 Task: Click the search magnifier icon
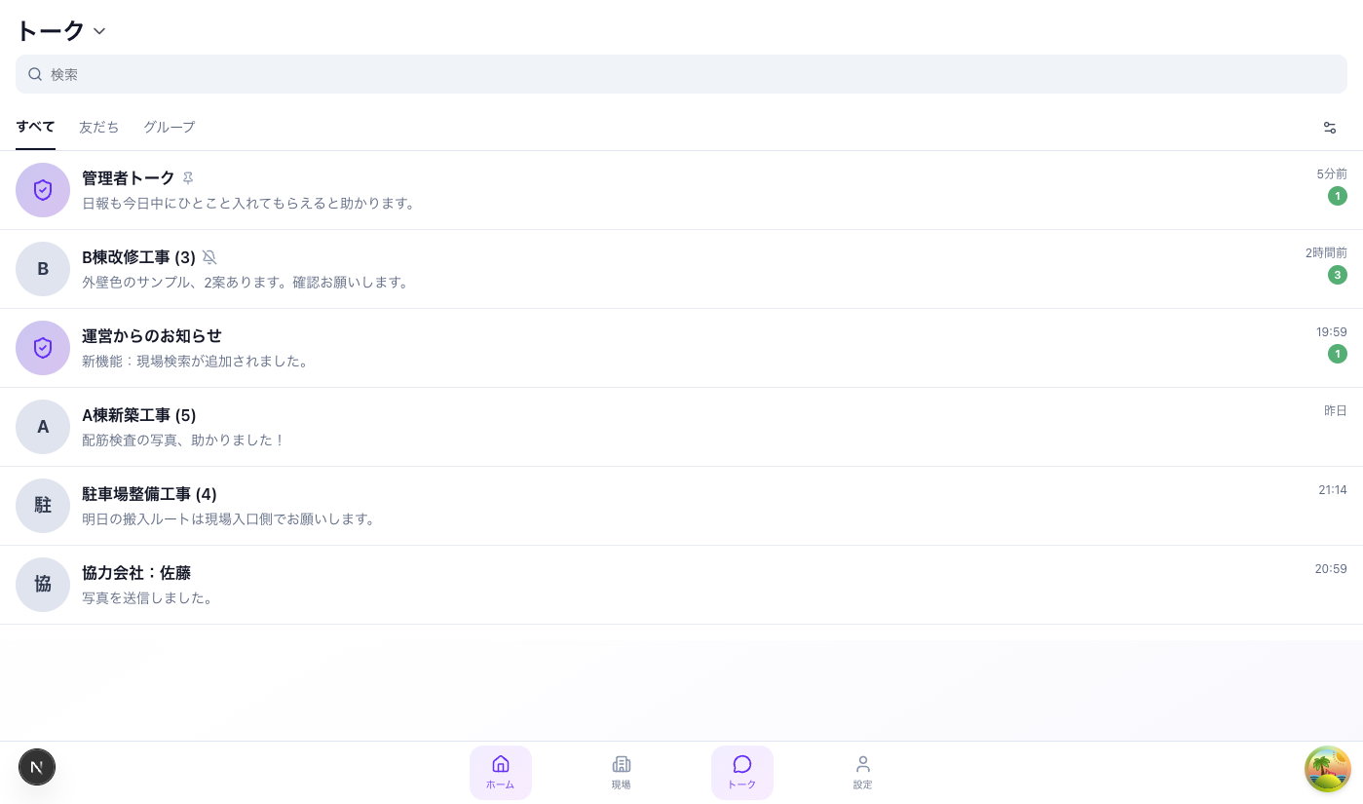click(x=35, y=74)
